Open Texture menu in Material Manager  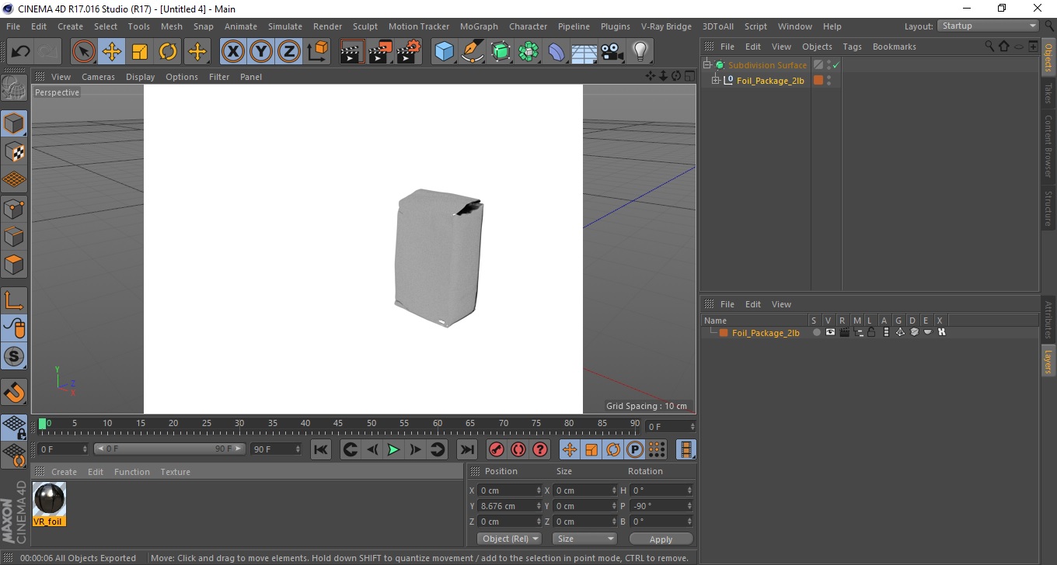175,472
